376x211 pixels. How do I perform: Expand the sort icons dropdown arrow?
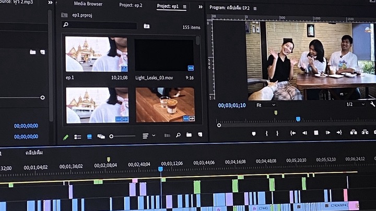click(x=154, y=136)
